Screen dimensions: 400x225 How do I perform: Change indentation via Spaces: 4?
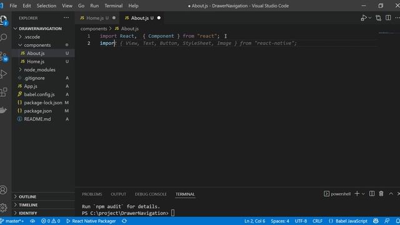point(280,221)
